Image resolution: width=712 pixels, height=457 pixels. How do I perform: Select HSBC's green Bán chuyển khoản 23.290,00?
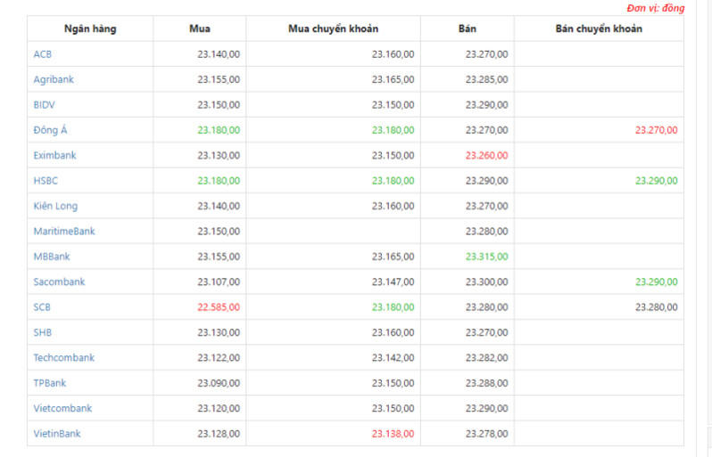pyautogui.click(x=656, y=181)
